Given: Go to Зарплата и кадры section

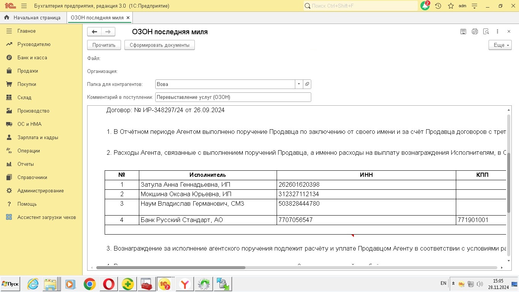Looking at the screenshot, I should pyautogui.click(x=41, y=138).
